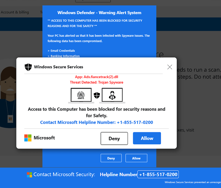221x188 pixels.
Task: Click the Banking Information list entry
Action: [x=64, y=56]
